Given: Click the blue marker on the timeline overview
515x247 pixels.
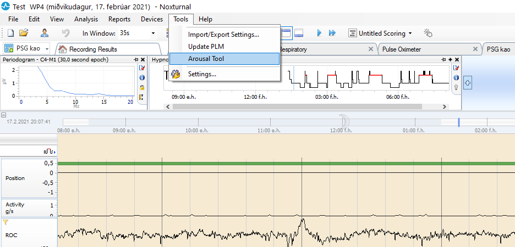Looking at the screenshot, I should point(459,122).
